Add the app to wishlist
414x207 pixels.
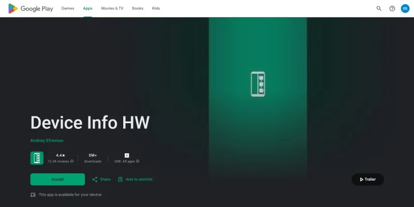click(x=135, y=179)
